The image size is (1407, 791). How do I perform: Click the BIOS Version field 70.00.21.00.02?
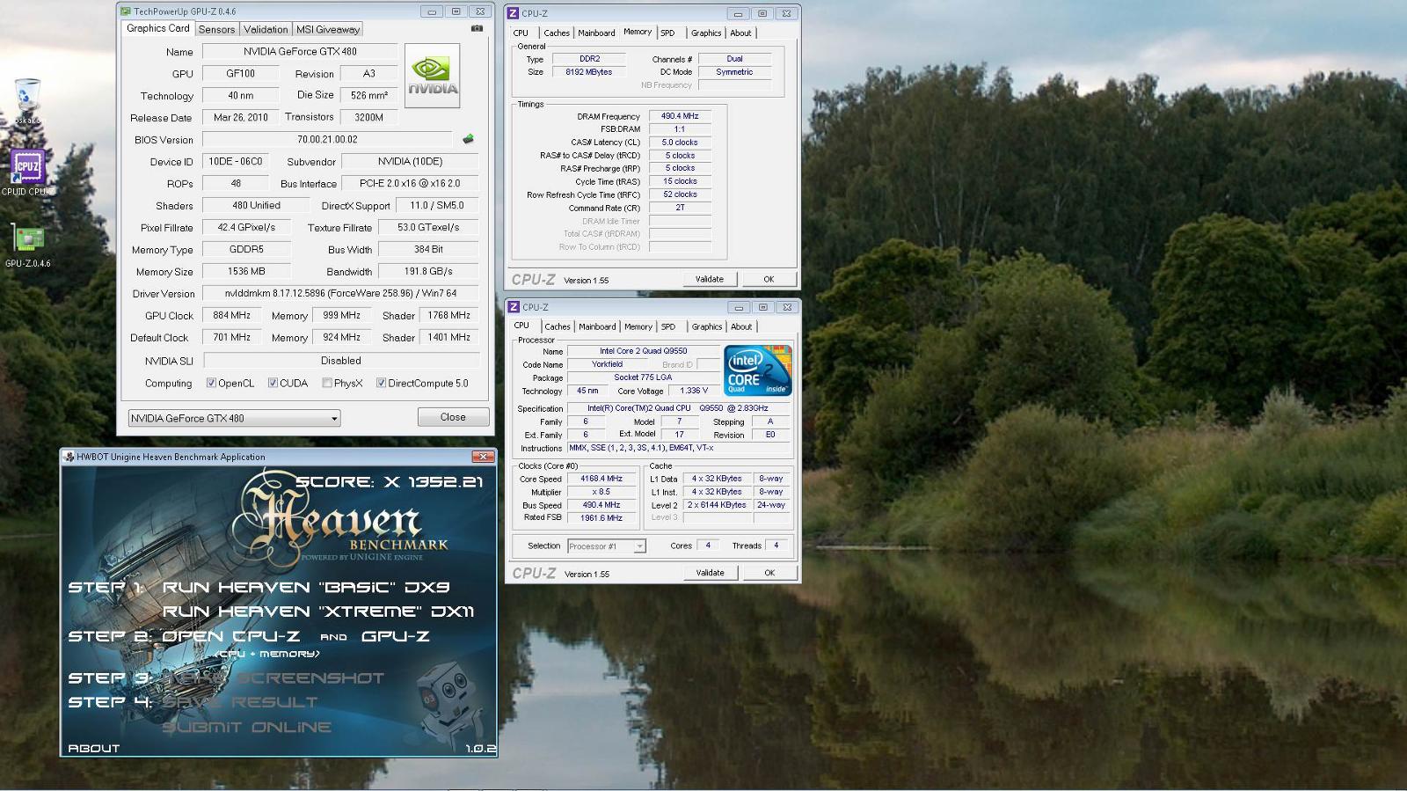[327, 139]
